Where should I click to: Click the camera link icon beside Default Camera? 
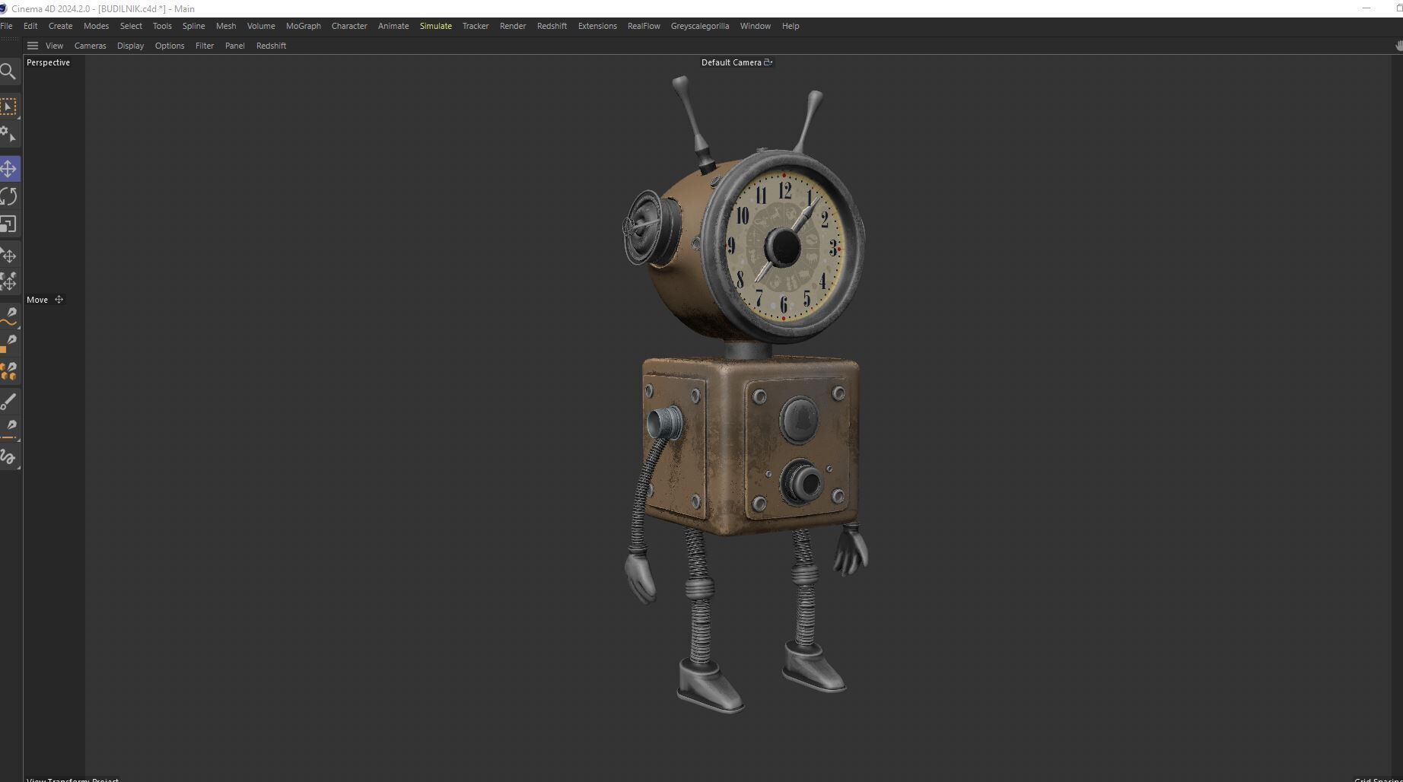point(768,62)
